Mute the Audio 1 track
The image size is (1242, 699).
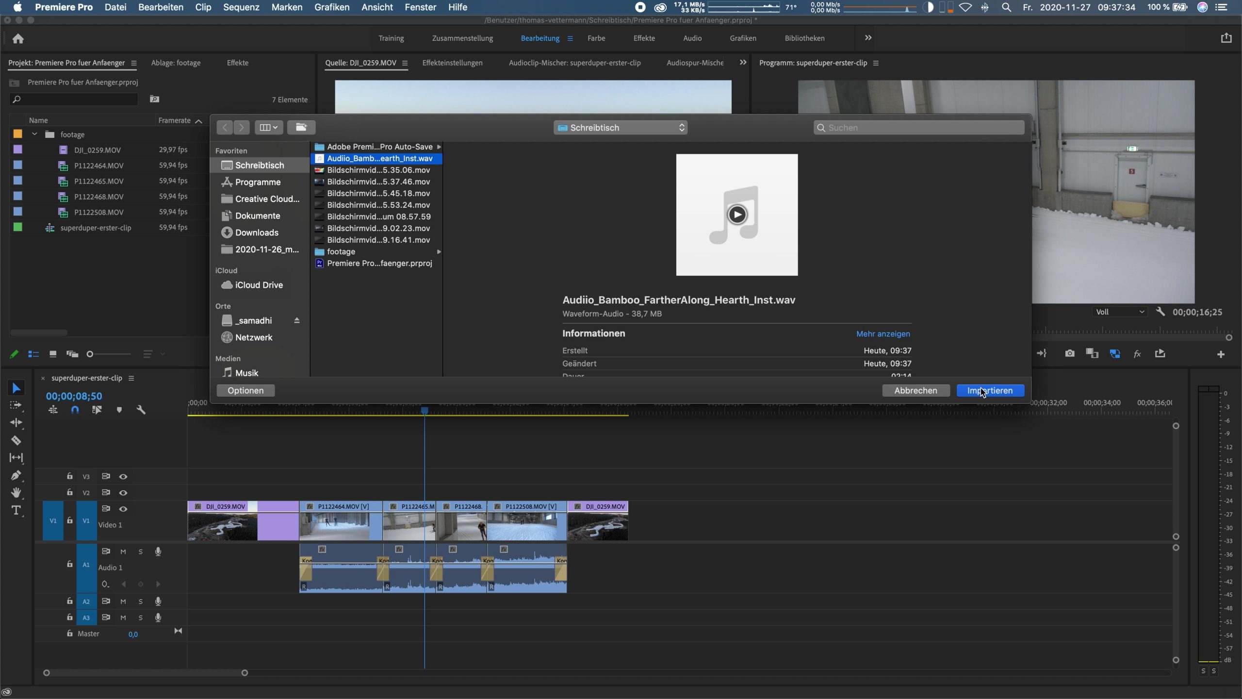123,551
